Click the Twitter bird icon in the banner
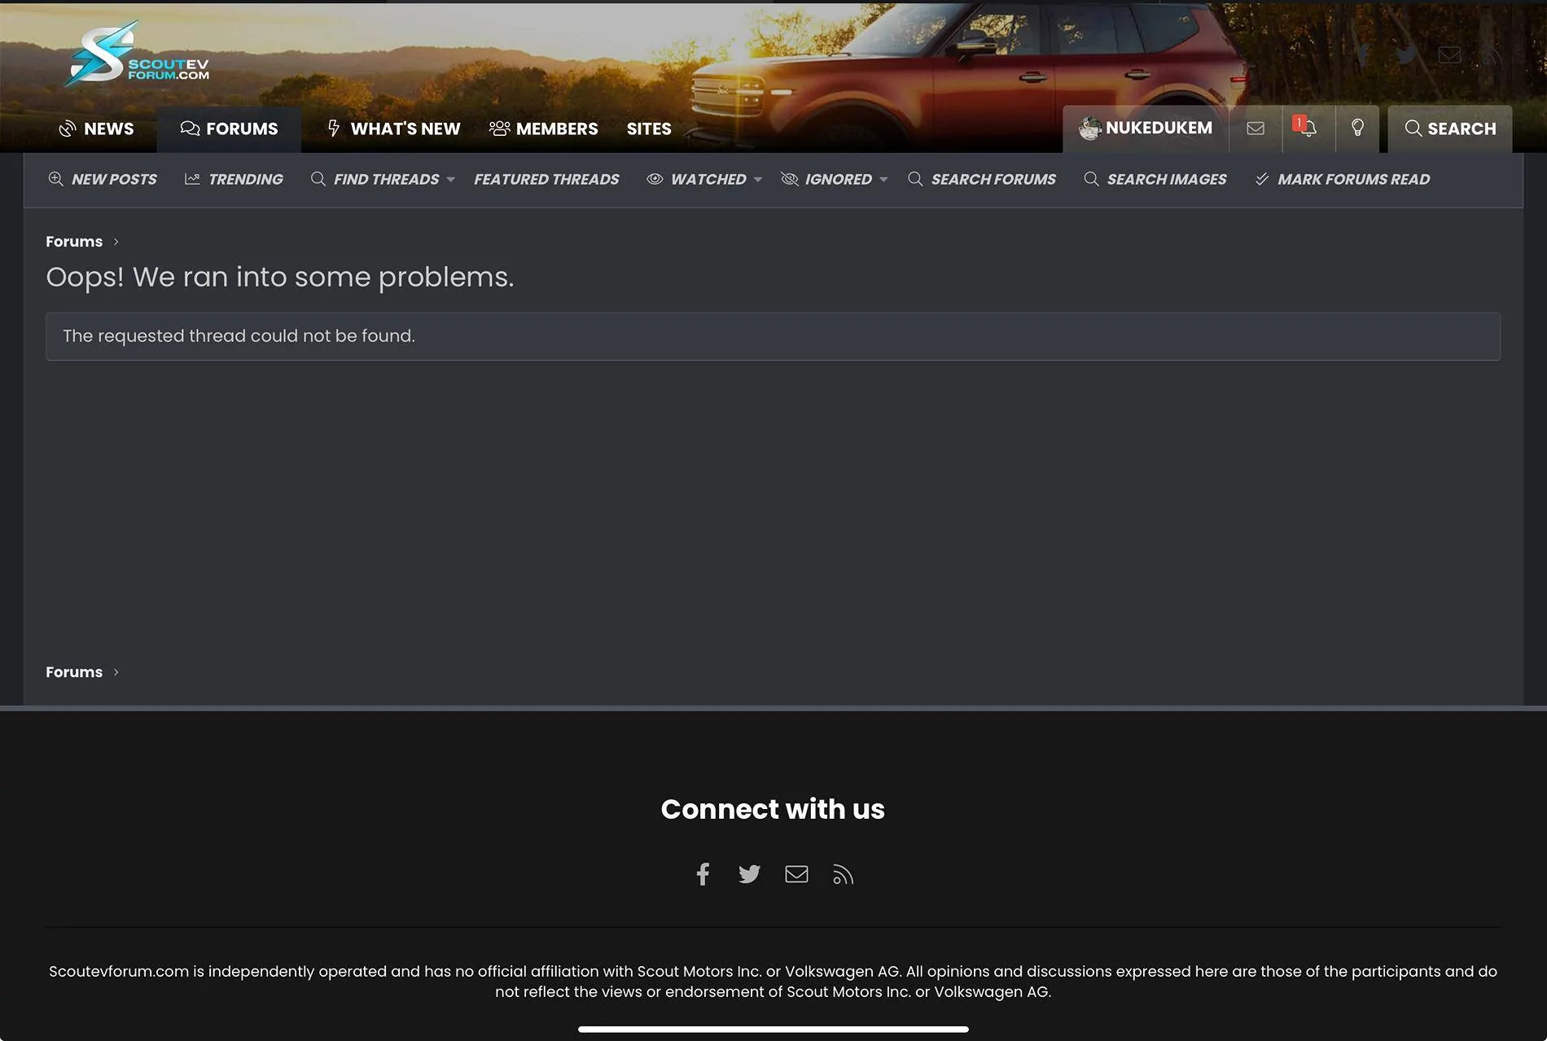 1406,55
